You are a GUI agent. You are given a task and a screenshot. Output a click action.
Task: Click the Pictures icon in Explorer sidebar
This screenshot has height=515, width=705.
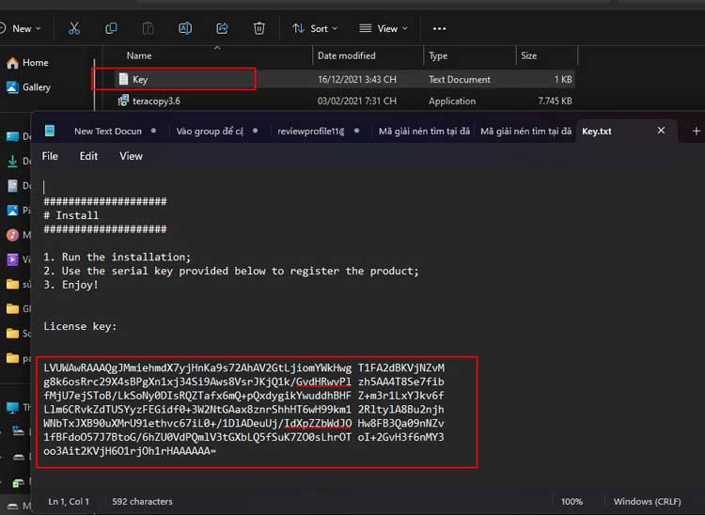pyautogui.click(x=12, y=210)
